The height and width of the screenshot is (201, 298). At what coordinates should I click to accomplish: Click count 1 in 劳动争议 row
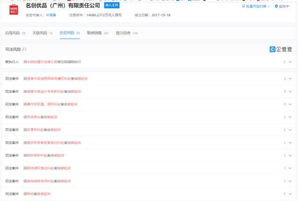[x=284, y=117]
